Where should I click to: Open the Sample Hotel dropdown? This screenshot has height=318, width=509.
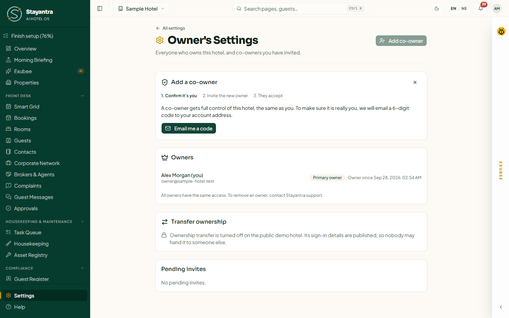[x=141, y=8]
